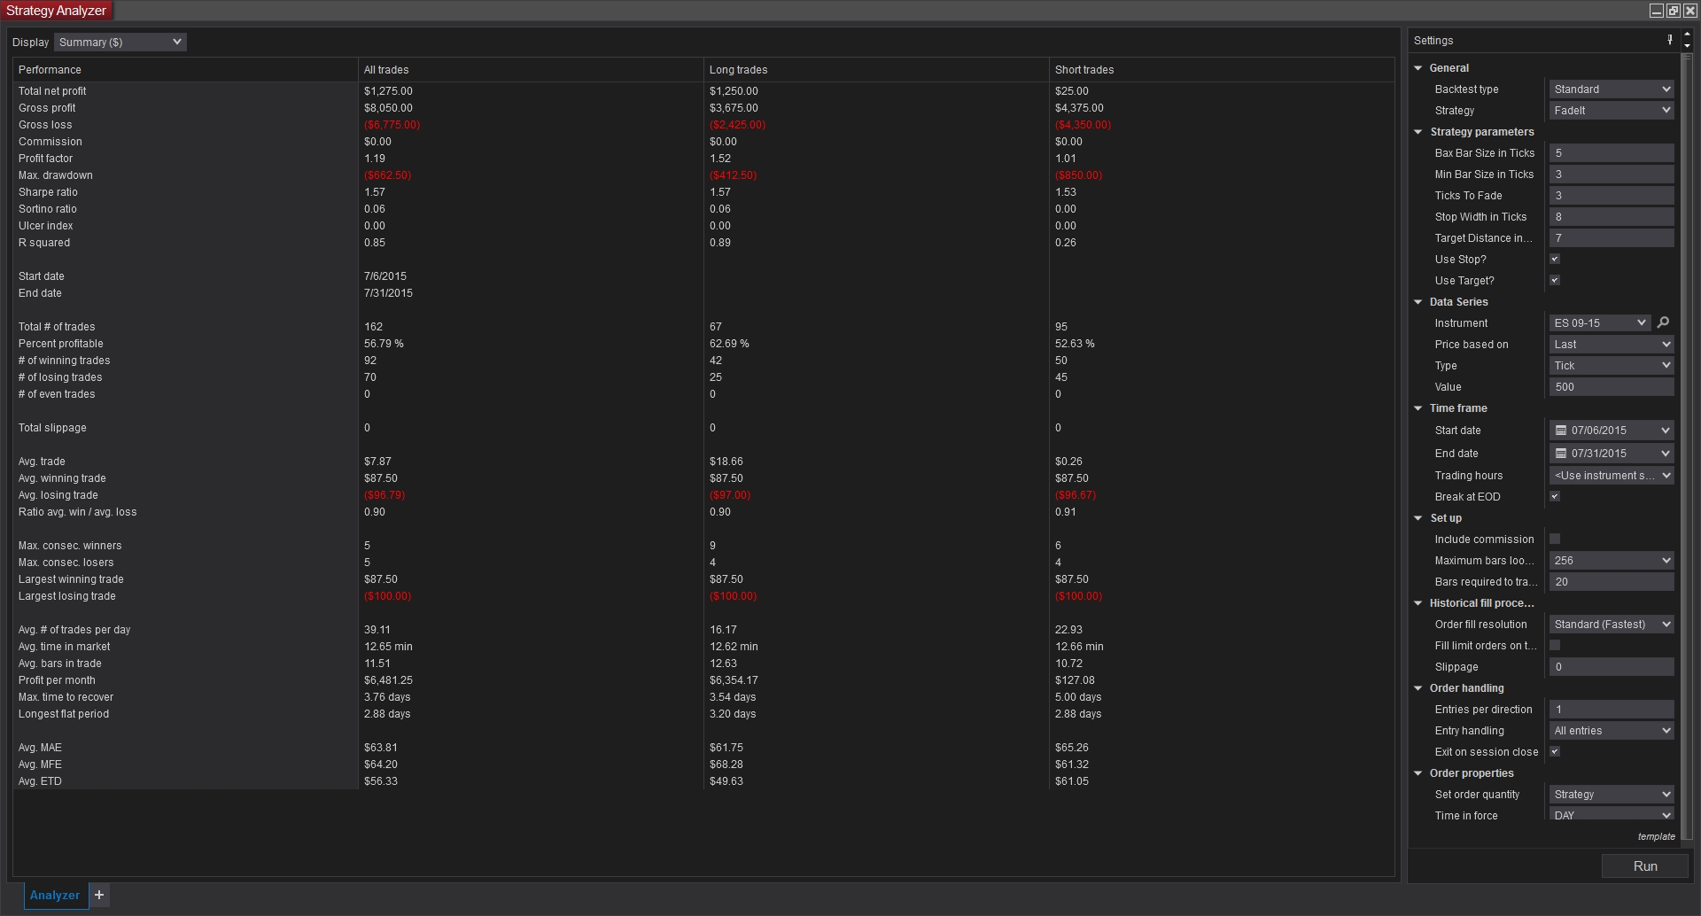
Task: Edit Min Bar Size in Ticks field
Action: tap(1612, 175)
